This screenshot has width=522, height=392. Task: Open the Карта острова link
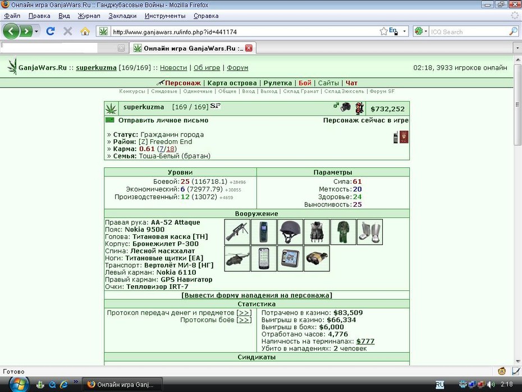(x=232, y=83)
